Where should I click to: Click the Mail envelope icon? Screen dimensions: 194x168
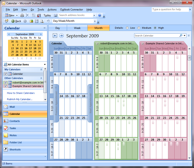coord(6,107)
